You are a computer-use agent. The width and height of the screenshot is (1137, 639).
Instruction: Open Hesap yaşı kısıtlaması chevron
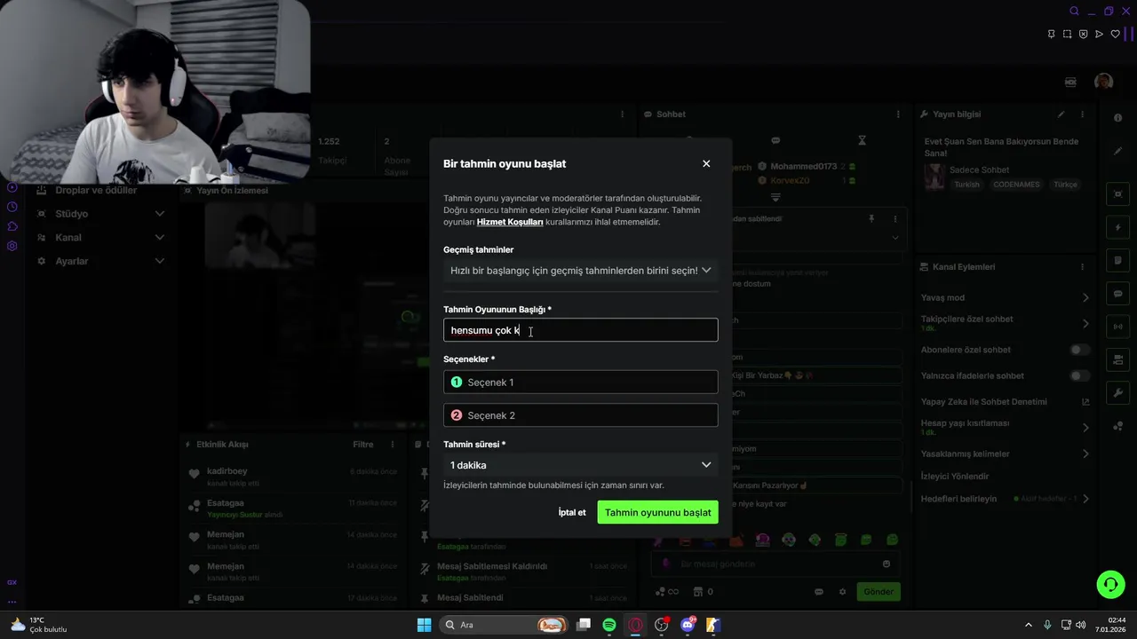pyautogui.click(x=1085, y=428)
